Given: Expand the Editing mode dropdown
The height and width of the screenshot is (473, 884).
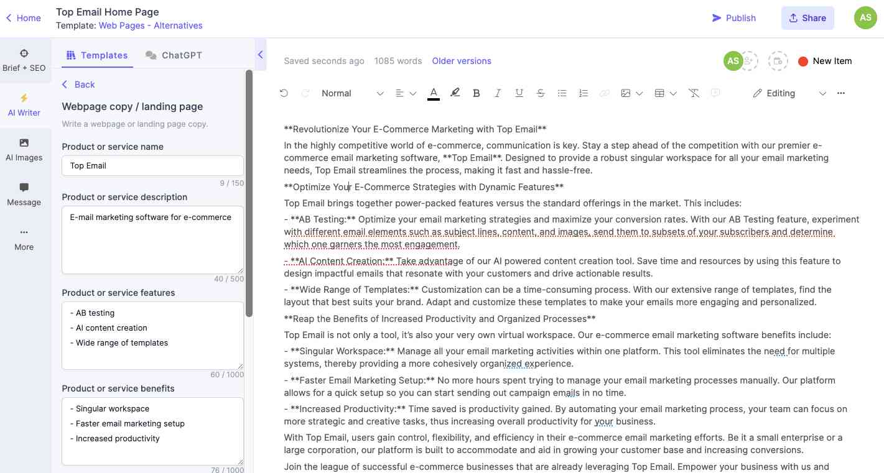Looking at the screenshot, I should [822, 93].
